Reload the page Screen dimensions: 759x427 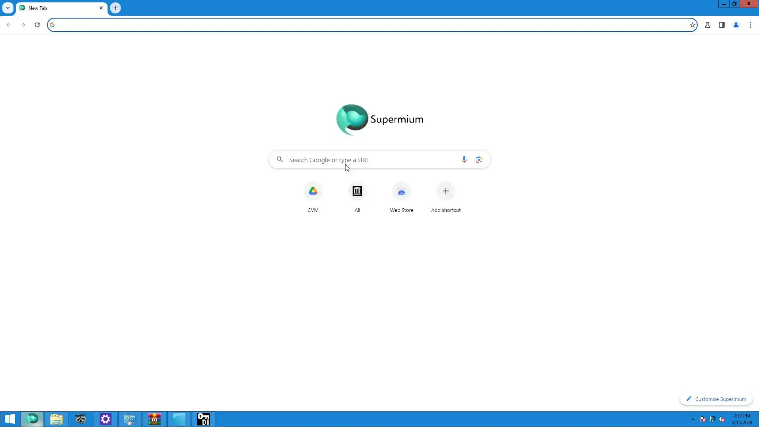point(37,25)
